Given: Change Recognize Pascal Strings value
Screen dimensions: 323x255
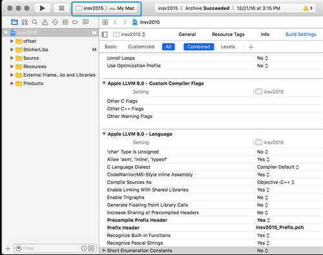Looking at the screenshot, I should [x=263, y=243].
